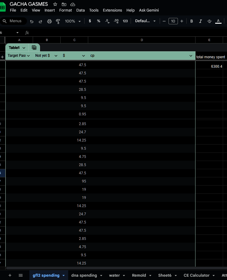Open the Target Pass column dropdown
The image size is (227, 280).
coord(28,56)
